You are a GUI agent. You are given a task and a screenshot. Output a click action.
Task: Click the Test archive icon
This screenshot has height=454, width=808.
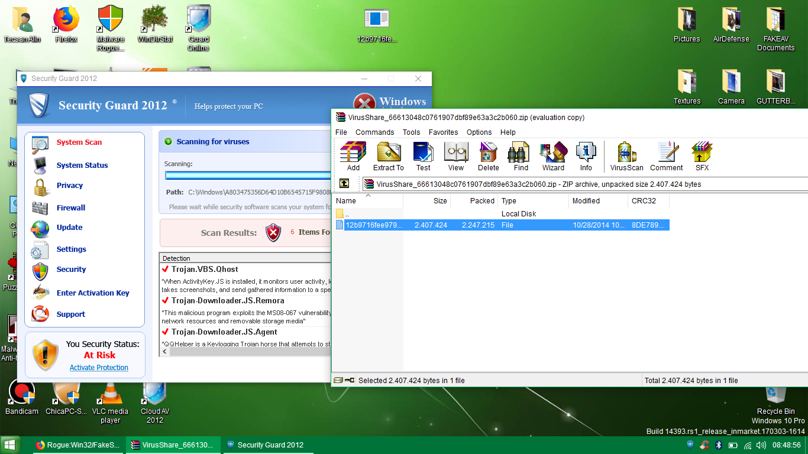coord(423,156)
